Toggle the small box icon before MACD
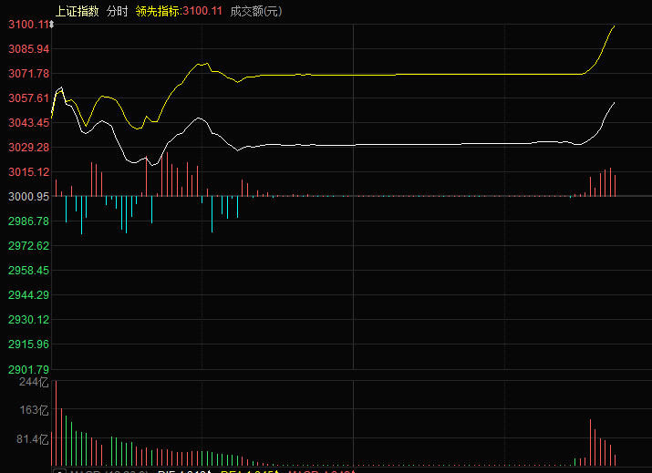The height and width of the screenshot is (473, 652). tap(58, 471)
